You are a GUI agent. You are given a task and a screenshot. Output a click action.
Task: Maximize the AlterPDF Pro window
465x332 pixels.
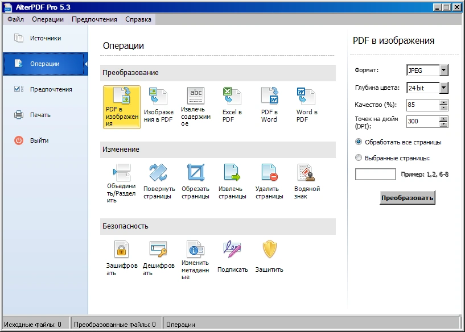[446, 7]
